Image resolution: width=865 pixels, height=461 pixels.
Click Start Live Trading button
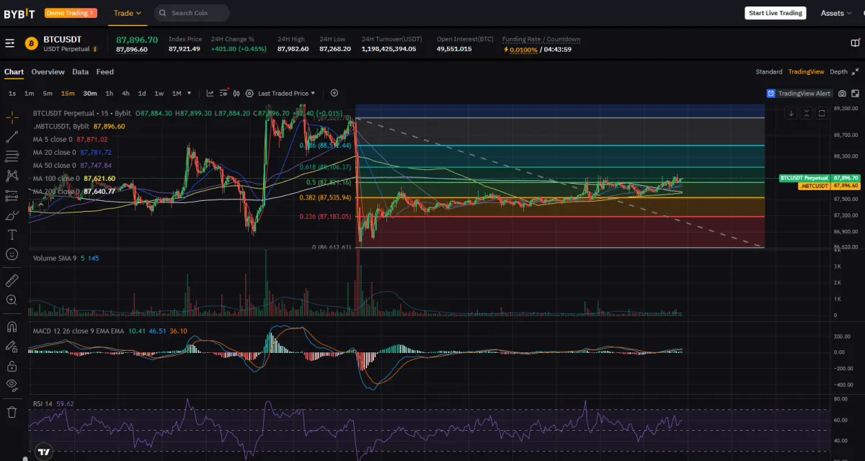[x=776, y=13]
